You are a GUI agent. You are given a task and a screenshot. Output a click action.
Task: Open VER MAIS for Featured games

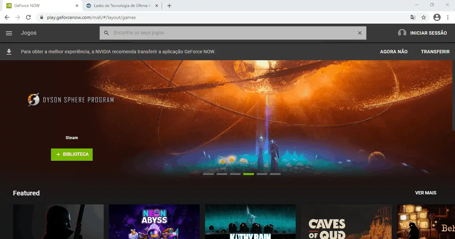425,193
